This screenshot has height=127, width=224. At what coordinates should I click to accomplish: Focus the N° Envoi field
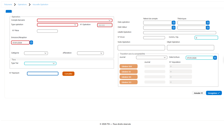[154, 38]
